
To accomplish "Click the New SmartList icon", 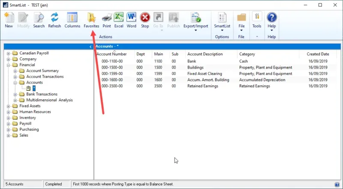I will pyautogui.click(x=9, y=20).
